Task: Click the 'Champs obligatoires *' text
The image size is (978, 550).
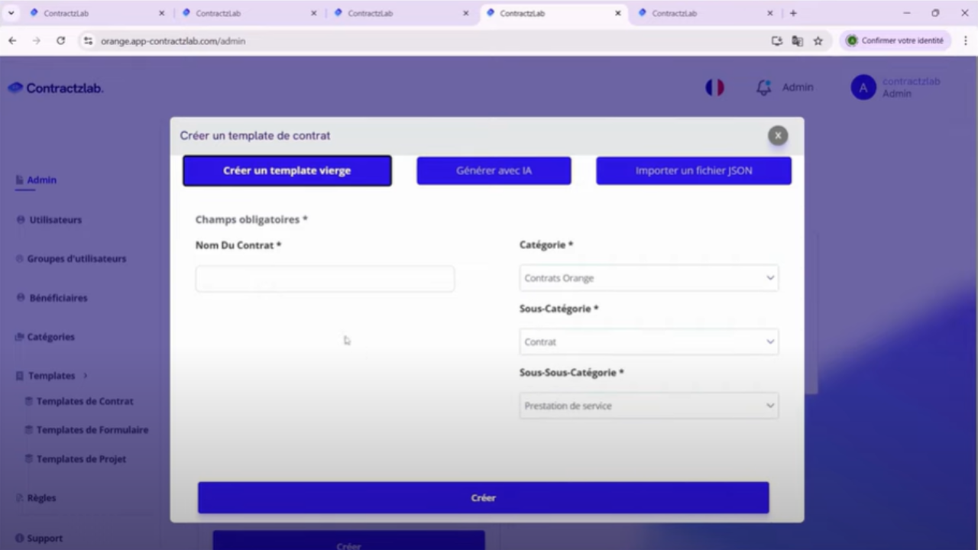Action: [x=251, y=220]
